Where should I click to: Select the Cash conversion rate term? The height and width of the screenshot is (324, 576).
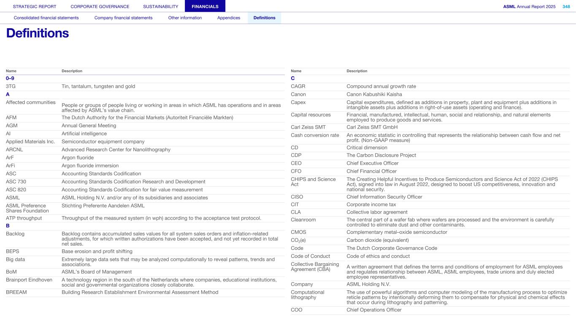pyautogui.click(x=315, y=135)
